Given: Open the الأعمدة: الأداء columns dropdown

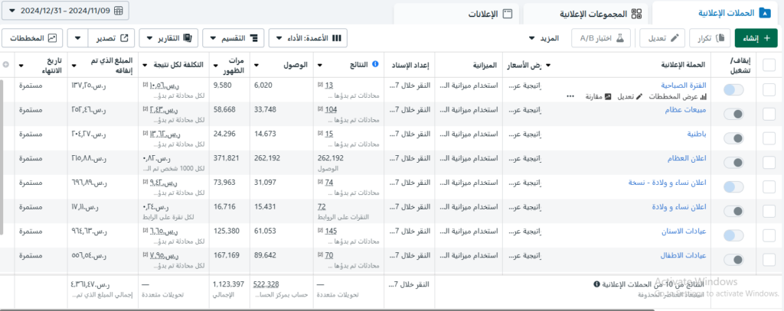Looking at the screenshot, I should (x=308, y=38).
